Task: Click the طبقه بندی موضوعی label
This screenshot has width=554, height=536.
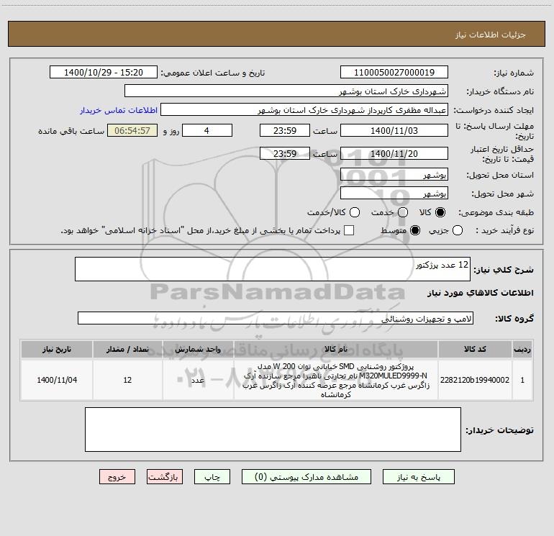Action: 496,212
